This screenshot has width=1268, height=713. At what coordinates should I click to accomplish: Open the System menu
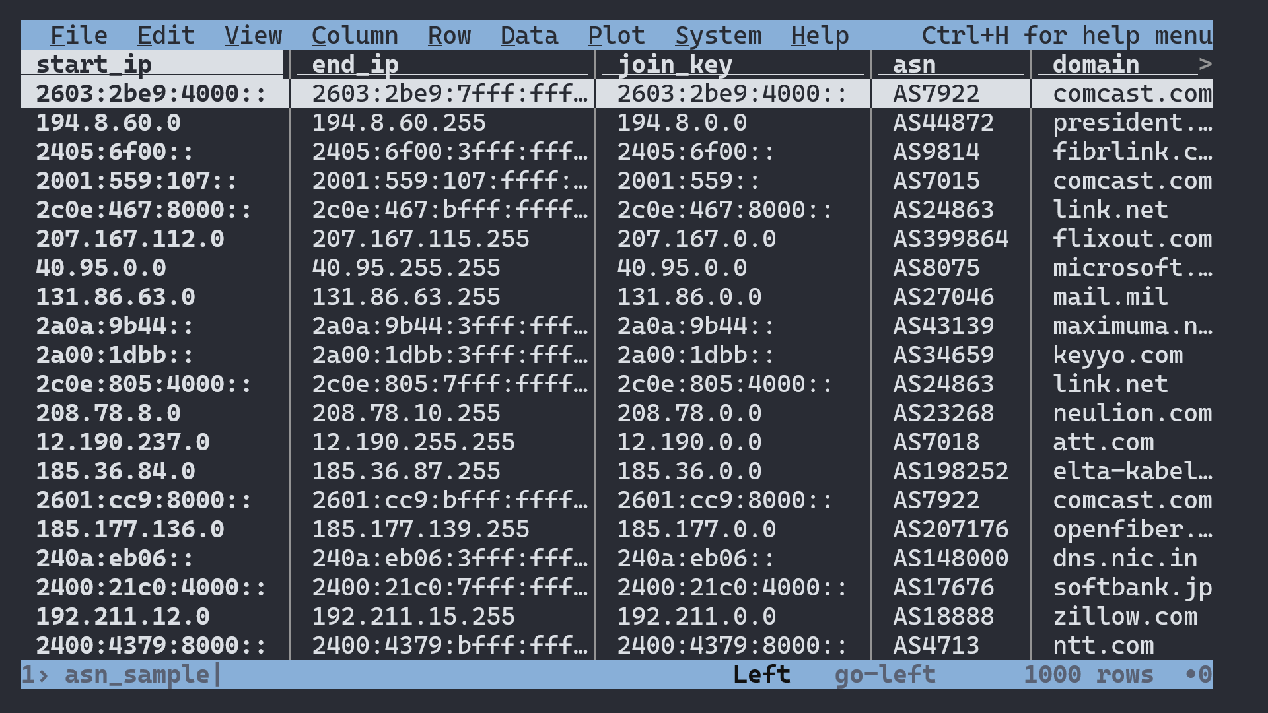pyautogui.click(x=717, y=35)
